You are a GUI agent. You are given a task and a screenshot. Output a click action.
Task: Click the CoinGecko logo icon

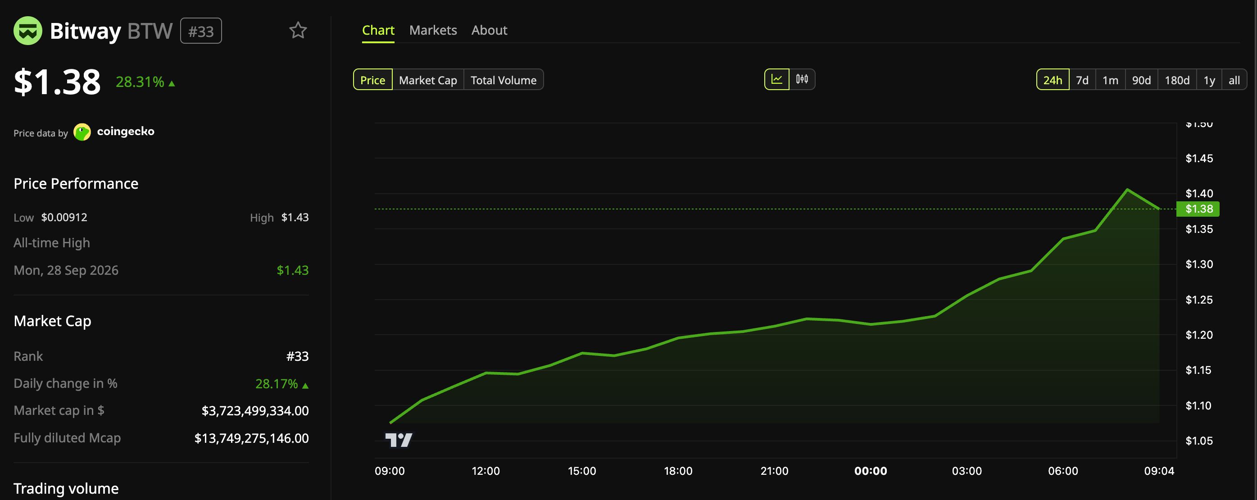pyautogui.click(x=82, y=132)
